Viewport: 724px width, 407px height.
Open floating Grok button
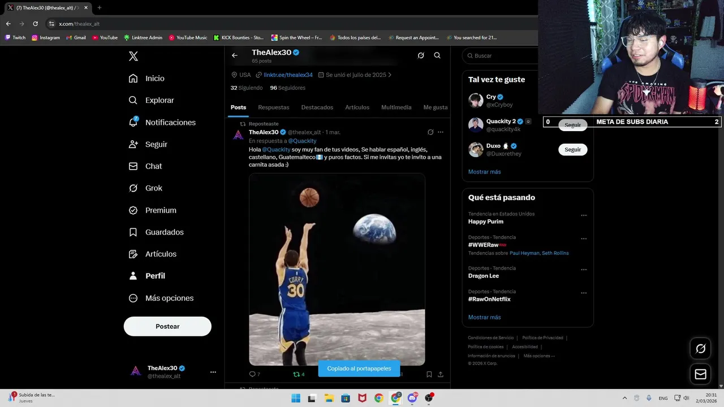700,349
